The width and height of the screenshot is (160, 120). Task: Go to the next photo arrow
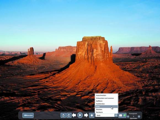click(x=86, y=115)
